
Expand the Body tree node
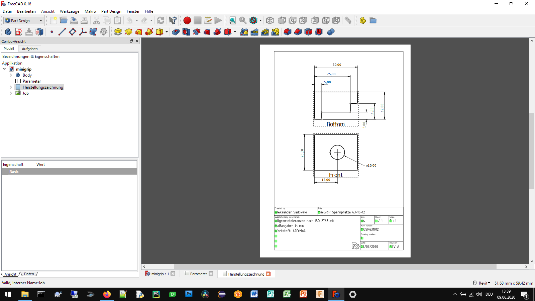pos(11,75)
